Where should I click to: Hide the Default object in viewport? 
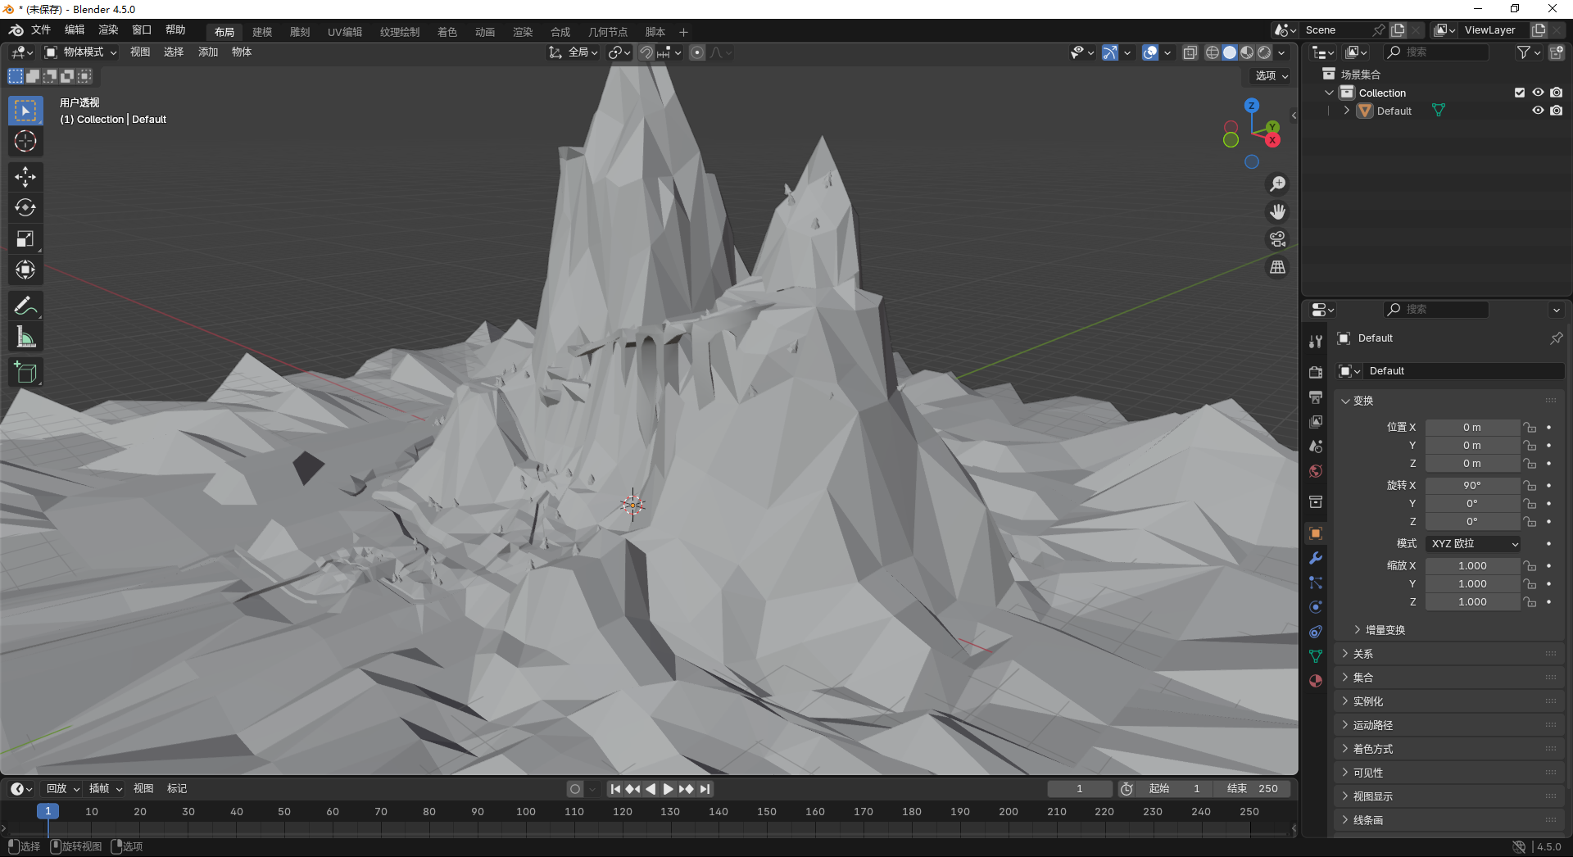(x=1538, y=111)
